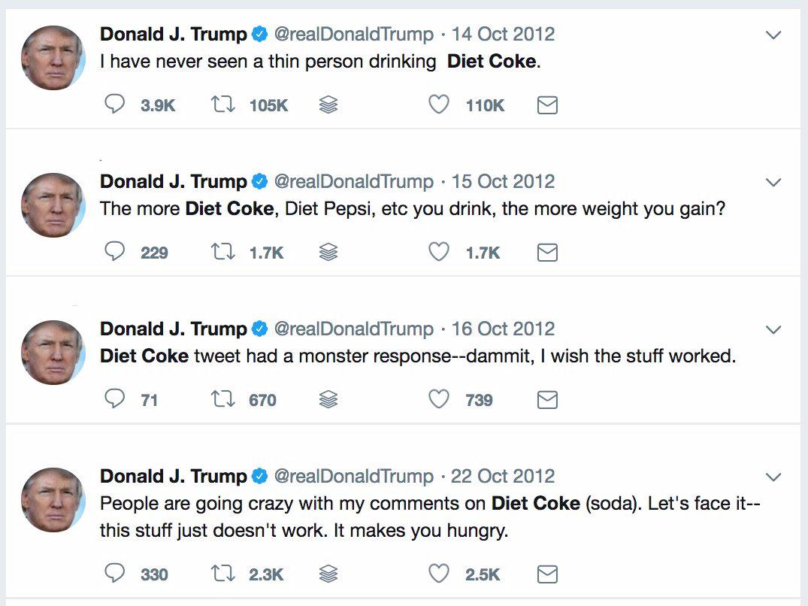Image resolution: width=808 pixels, height=606 pixels.
Task: Open the layers icon on the 22 Oct tweet
Action: tap(328, 575)
